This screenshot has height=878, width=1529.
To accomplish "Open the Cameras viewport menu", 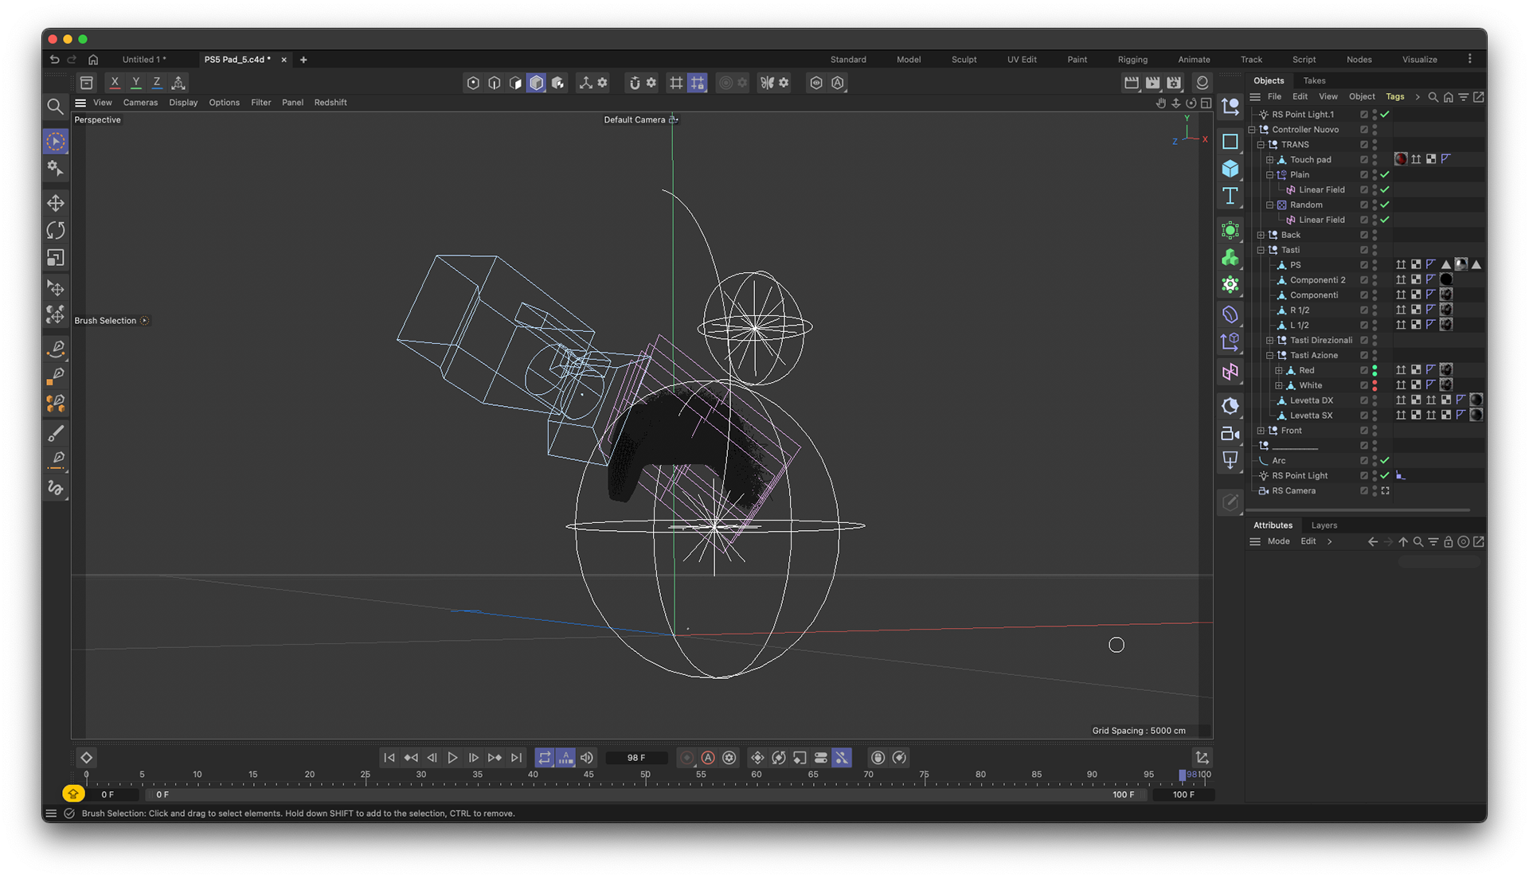I will (140, 103).
